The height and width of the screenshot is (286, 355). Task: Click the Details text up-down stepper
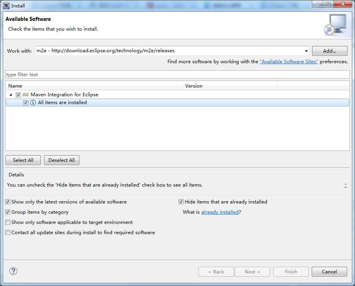(x=346, y=186)
